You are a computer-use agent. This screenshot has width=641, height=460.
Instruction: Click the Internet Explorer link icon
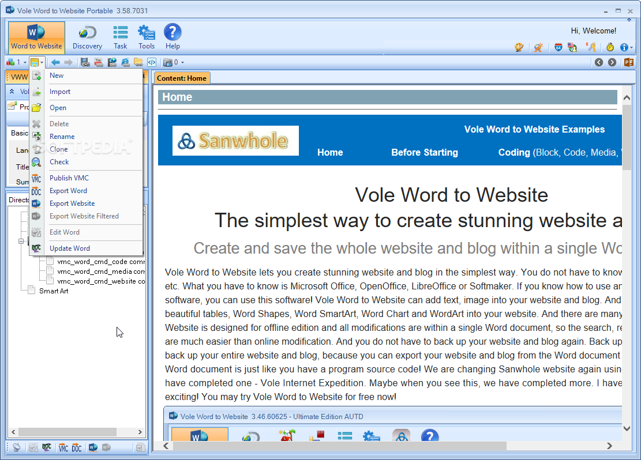point(126,62)
